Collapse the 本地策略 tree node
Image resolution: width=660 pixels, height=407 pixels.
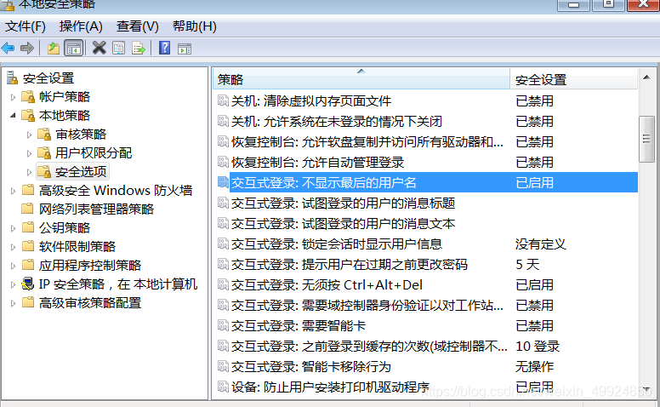coord(13,115)
